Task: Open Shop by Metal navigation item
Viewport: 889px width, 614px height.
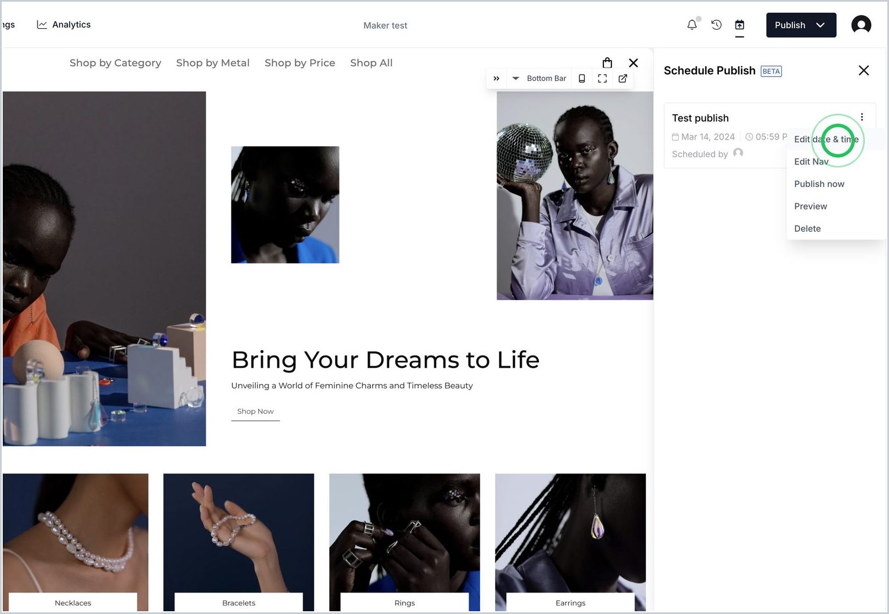Action: [x=213, y=63]
